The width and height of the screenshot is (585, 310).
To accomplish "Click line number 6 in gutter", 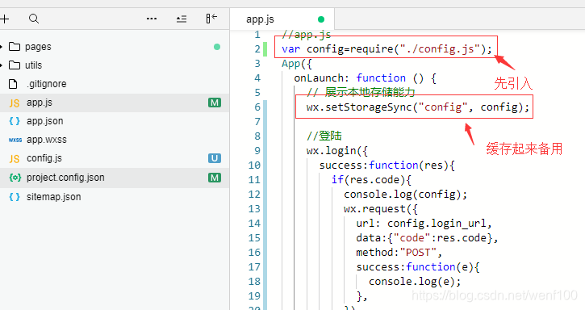I will coord(257,107).
